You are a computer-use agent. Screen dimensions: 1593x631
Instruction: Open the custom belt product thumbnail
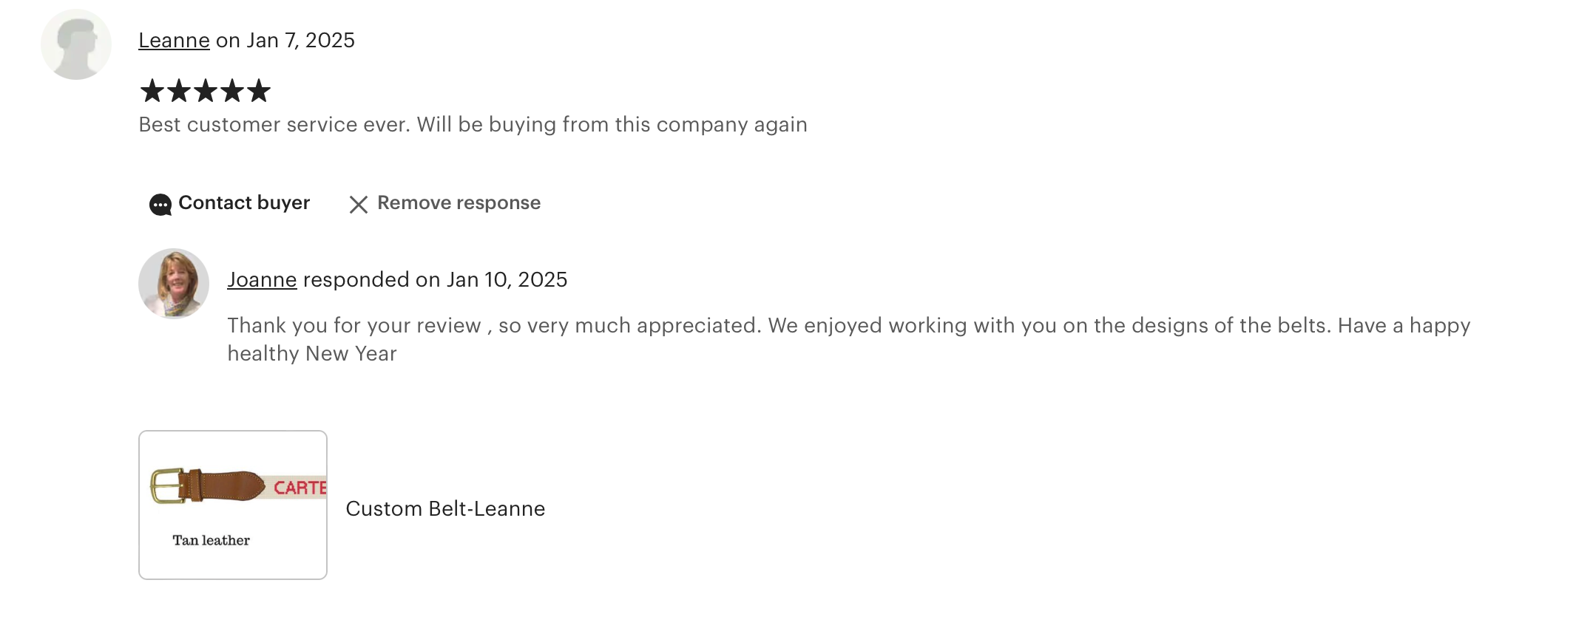point(233,505)
